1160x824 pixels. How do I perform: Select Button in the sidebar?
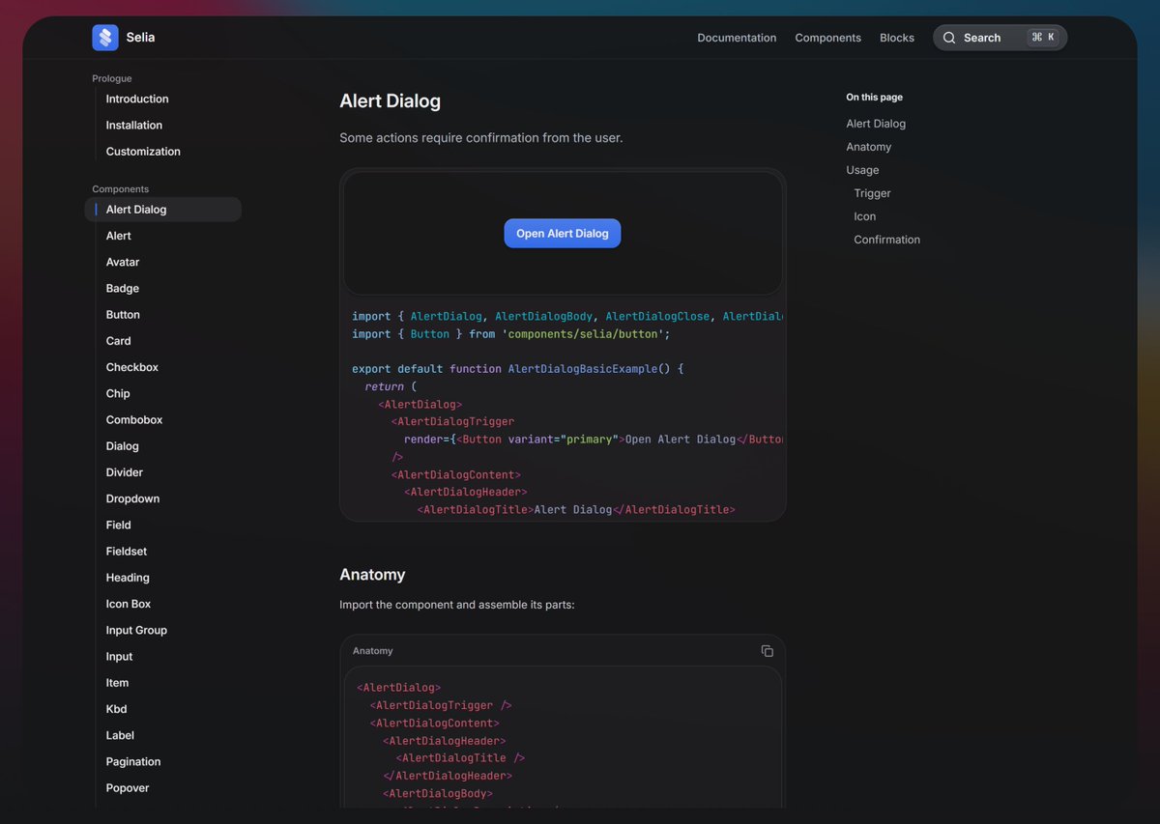click(x=123, y=315)
